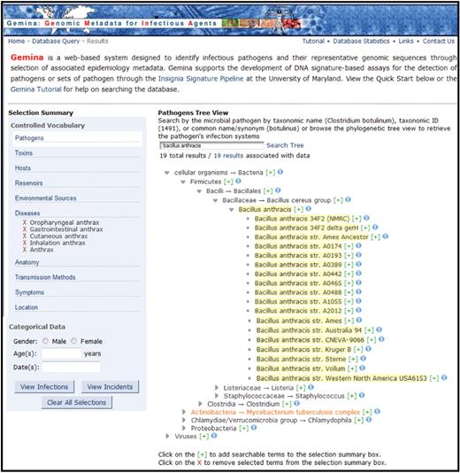Open the Reservoirs vocabulary category
This screenshot has height=473, width=460.
click(x=28, y=183)
